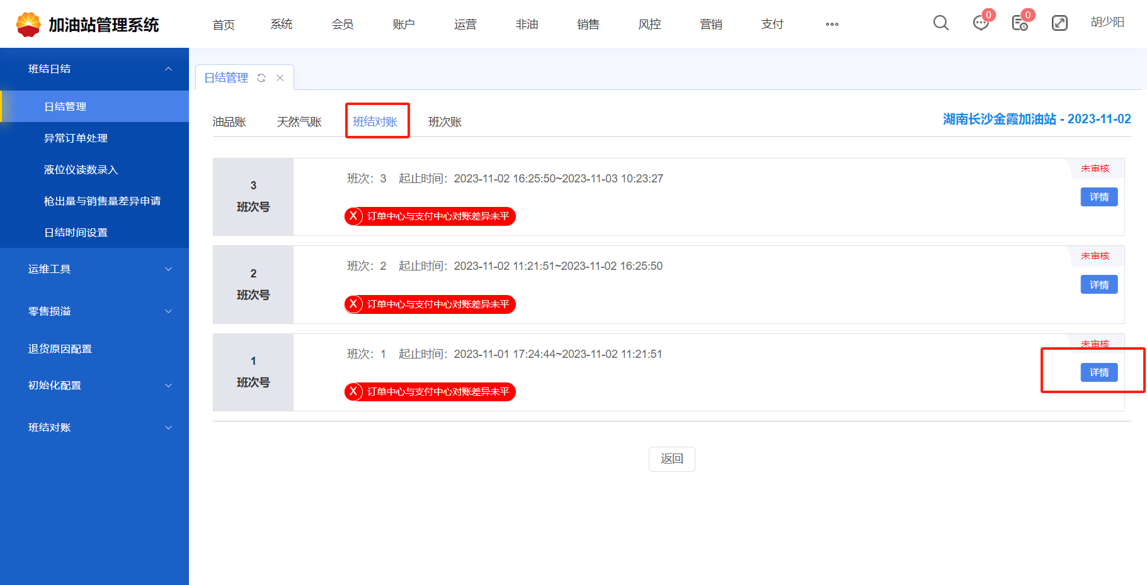Open the pending tasks list icon

pyautogui.click(x=1020, y=23)
